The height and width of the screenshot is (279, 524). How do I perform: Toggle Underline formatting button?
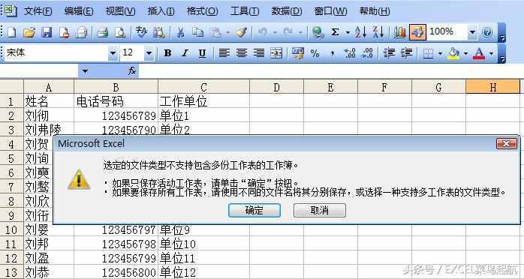coord(202,53)
